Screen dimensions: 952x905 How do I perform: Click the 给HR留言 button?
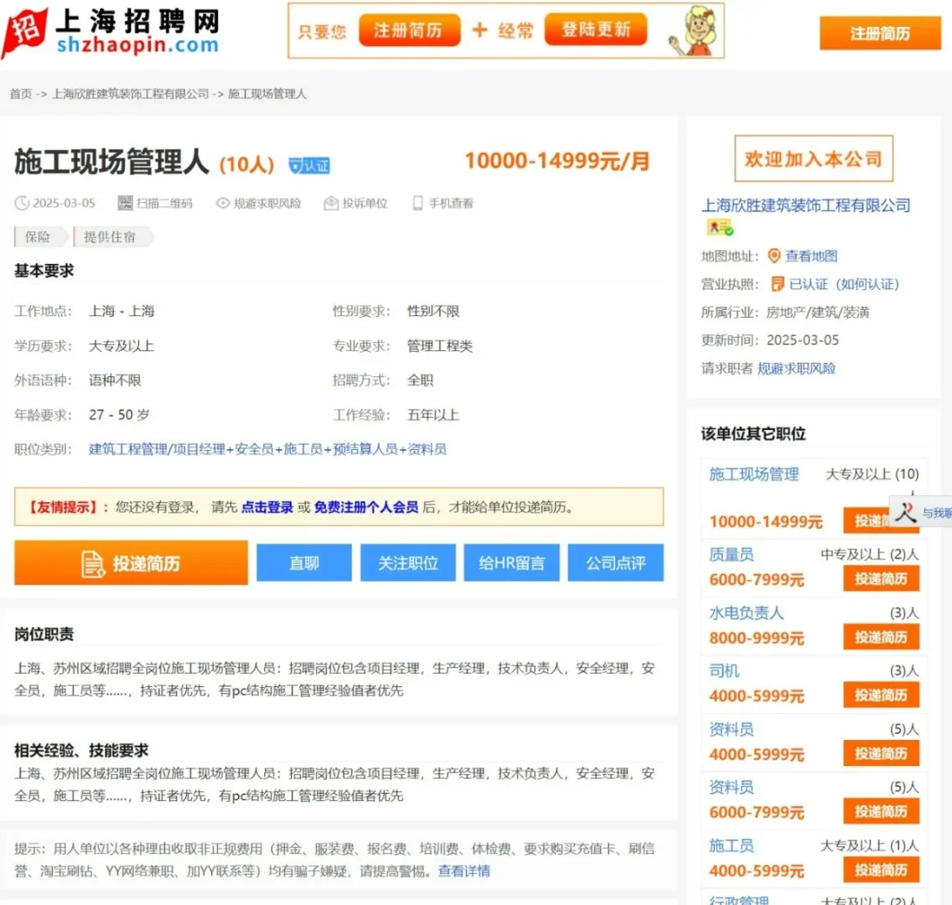[x=511, y=562]
